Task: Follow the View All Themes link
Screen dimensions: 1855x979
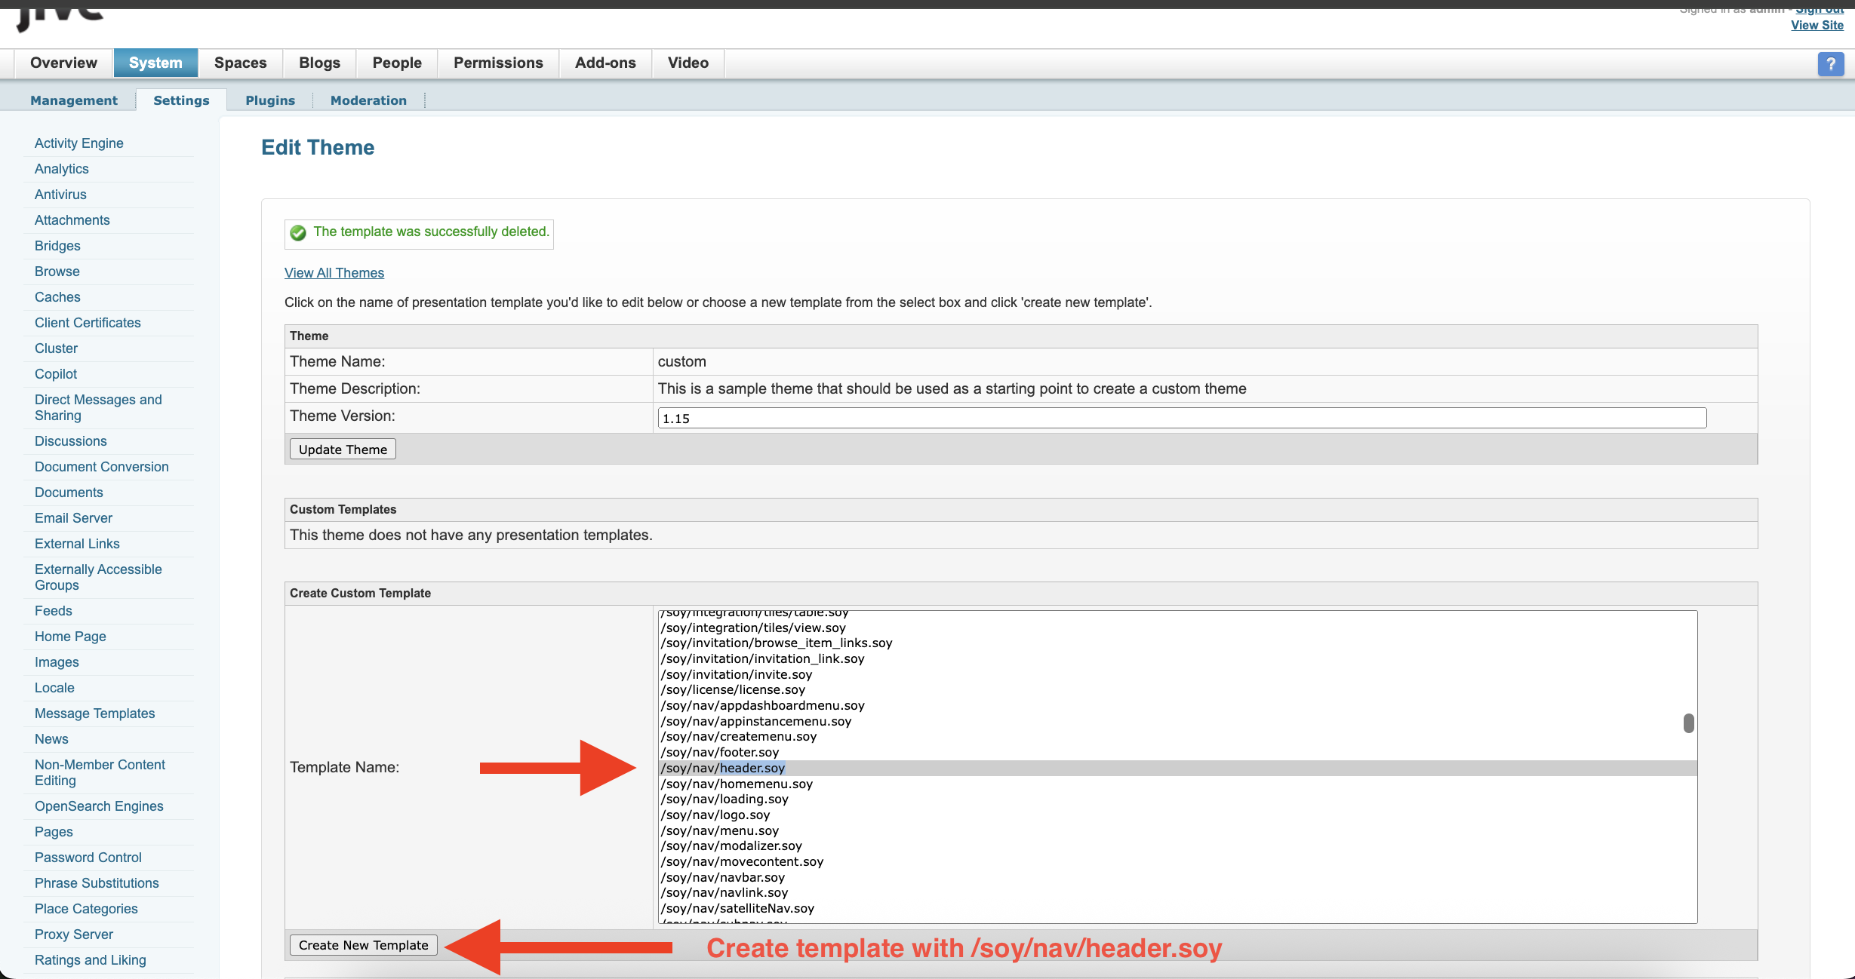Action: coord(334,273)
